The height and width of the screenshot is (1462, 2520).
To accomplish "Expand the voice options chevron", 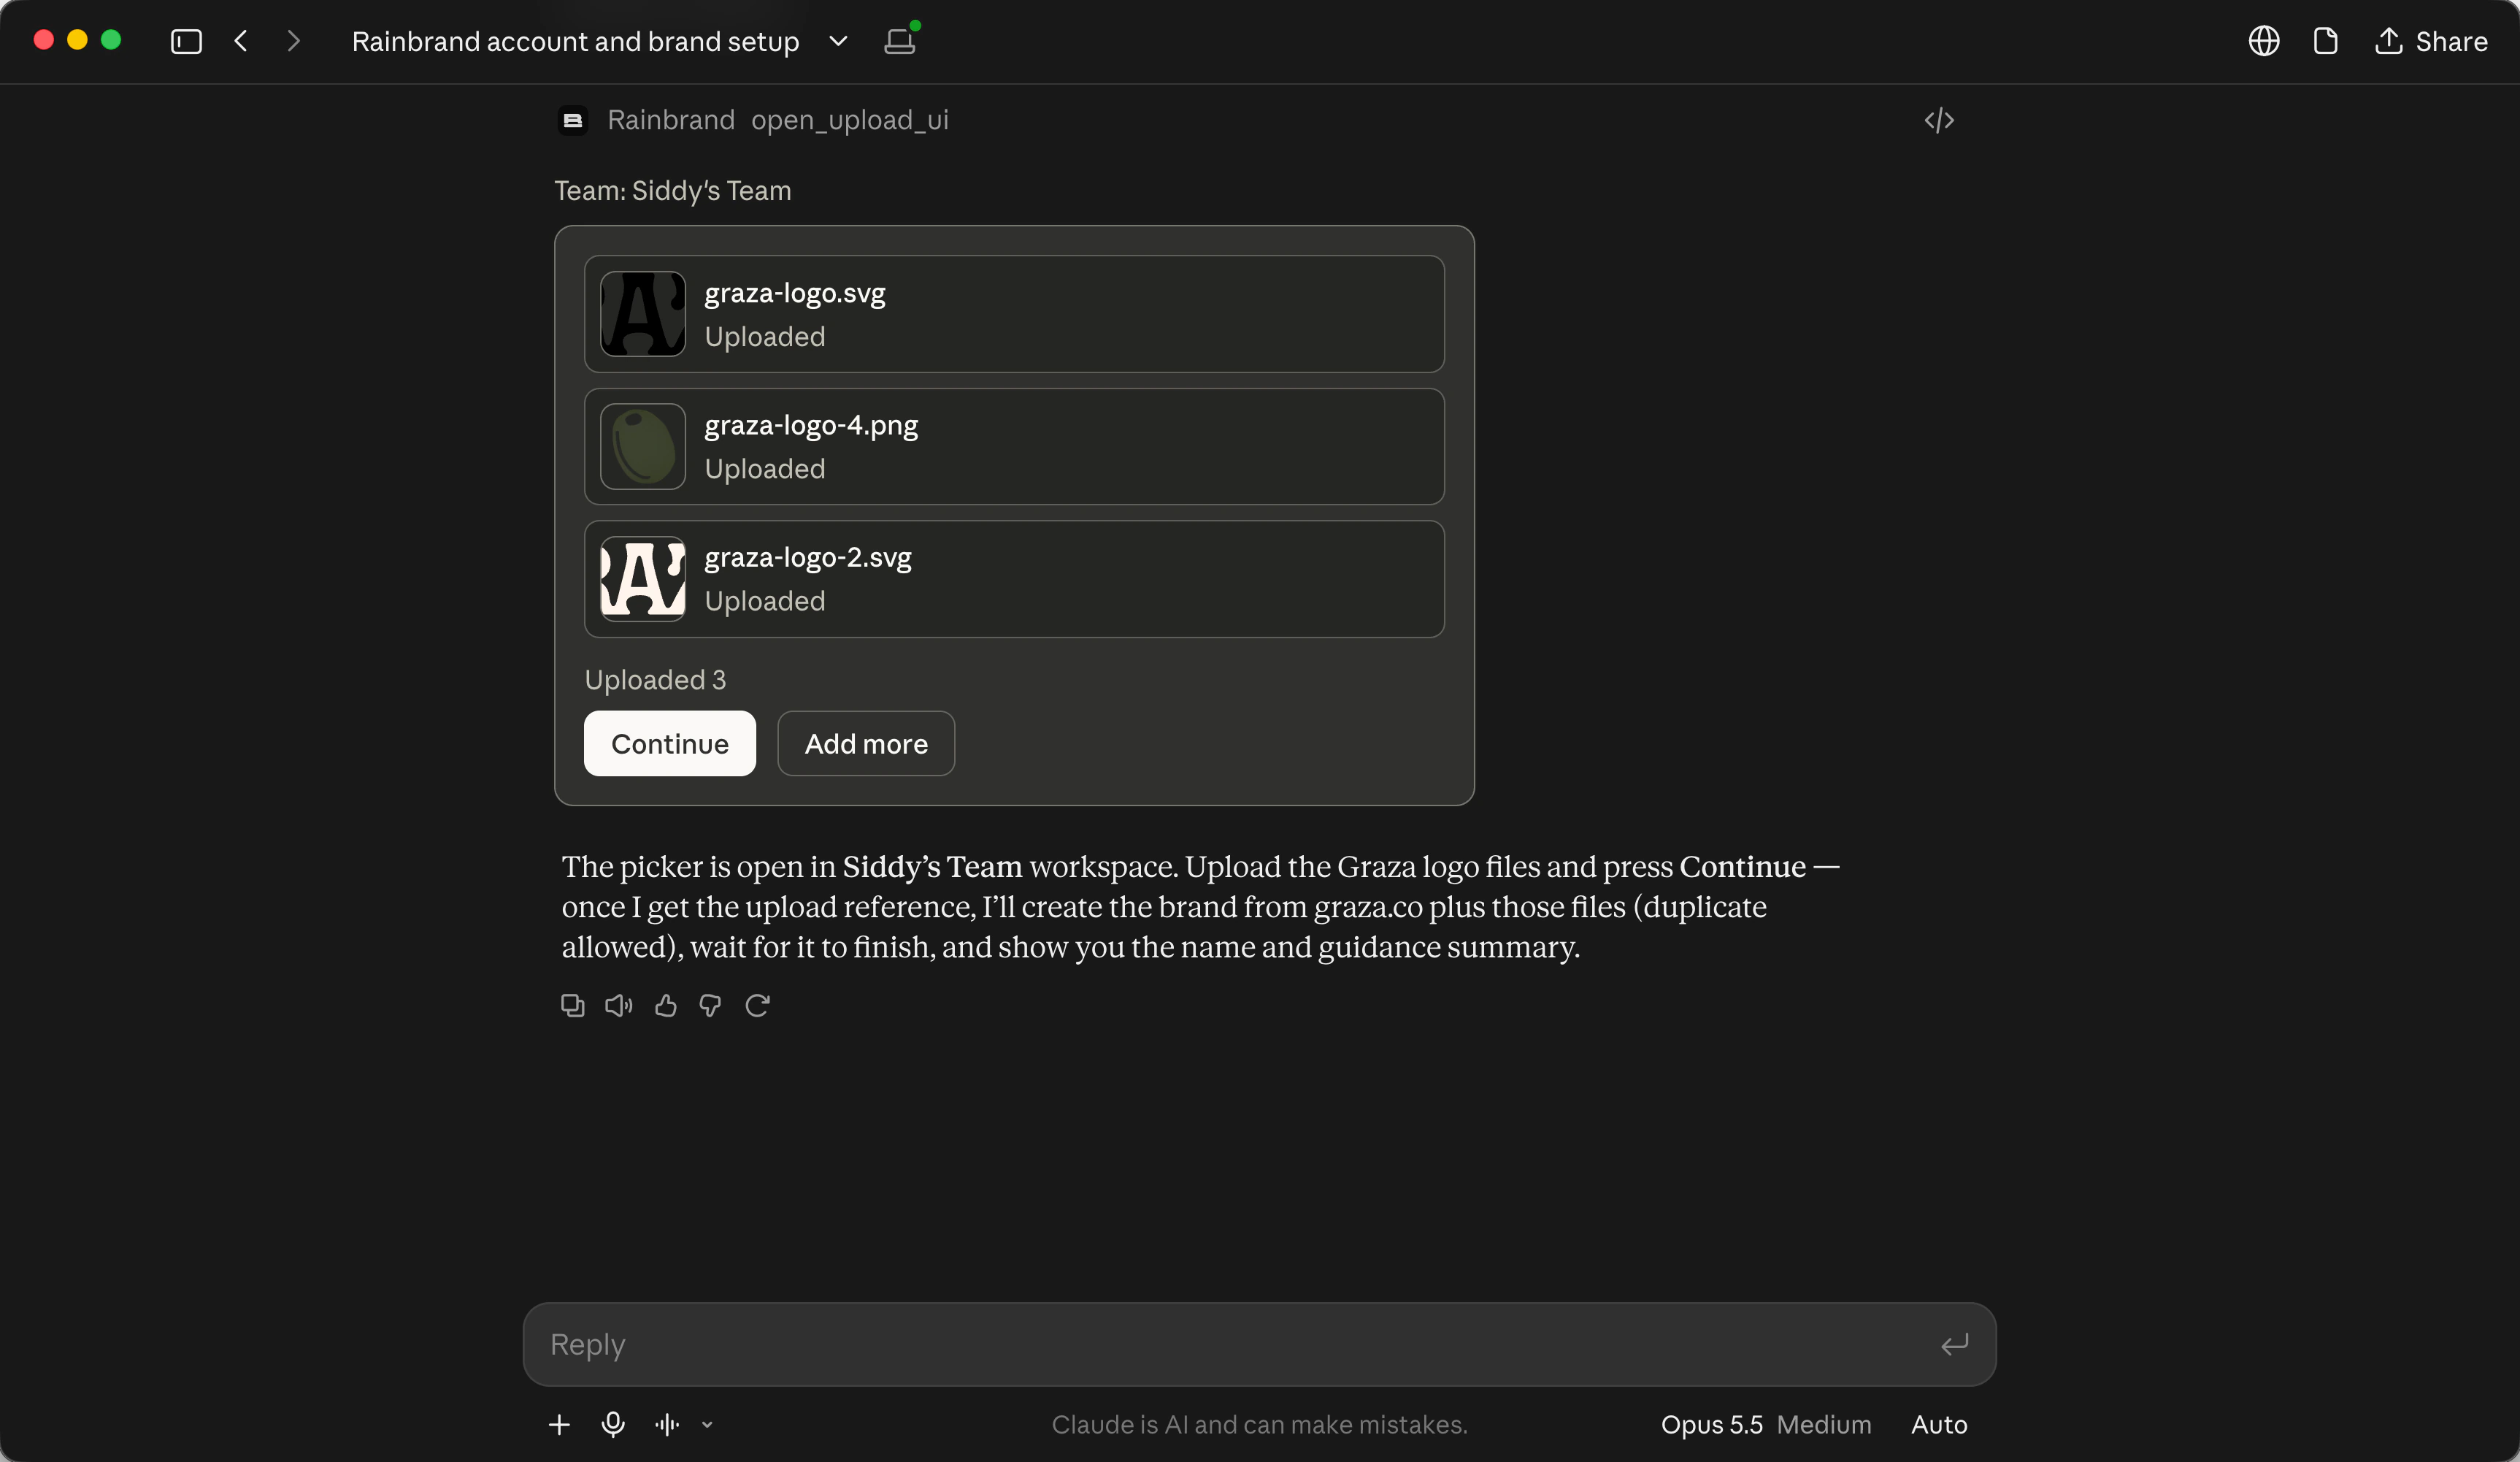I will (707, 1425).
